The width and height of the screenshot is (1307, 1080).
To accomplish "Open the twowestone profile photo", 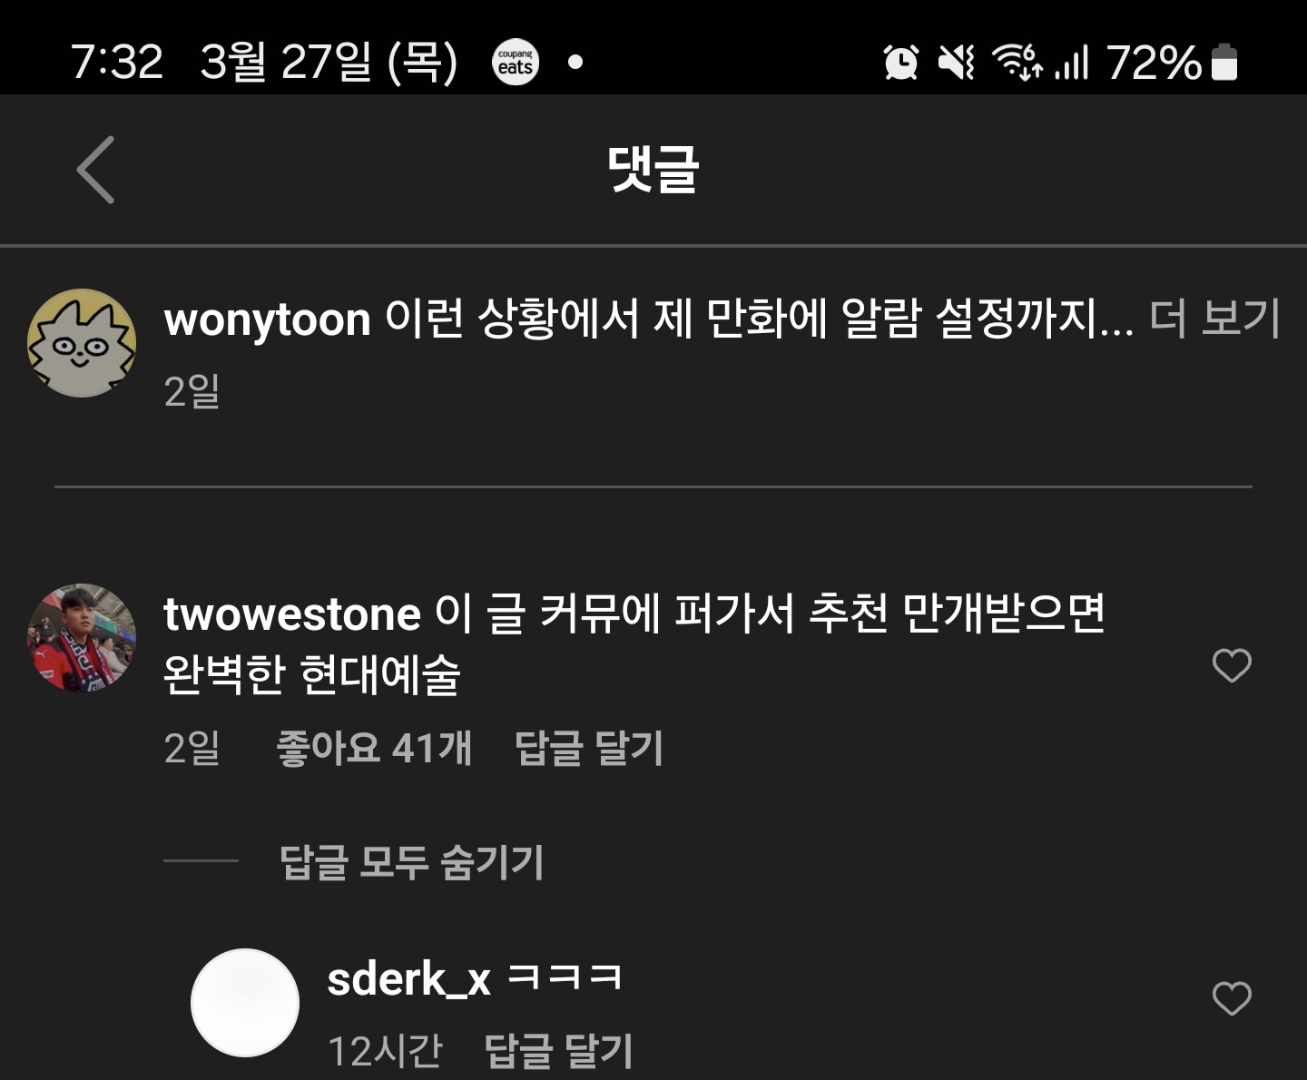I will [82, 638].
